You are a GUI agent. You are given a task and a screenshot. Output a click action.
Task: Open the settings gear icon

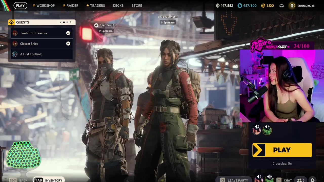[x=313, y=180]
